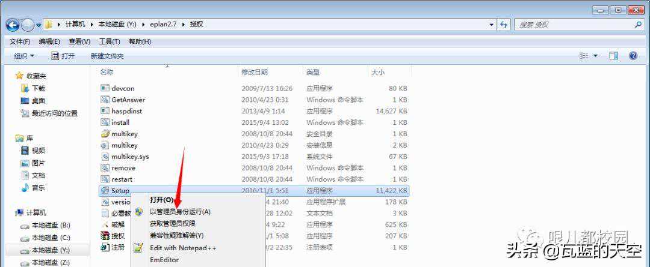The width and height of the screenshot is (650, 267).
Task: Select 本地磁盘 (C:) in the navigation tree
Action: coord(51,238)
